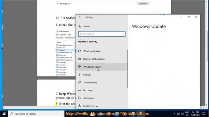Click the ENG US language indicator

(x=187, y=114)
